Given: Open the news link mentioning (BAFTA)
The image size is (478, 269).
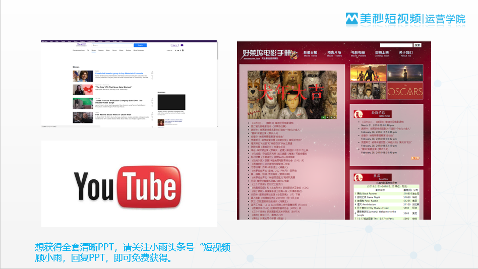Looking at the screenshot, I should (276, 212).
